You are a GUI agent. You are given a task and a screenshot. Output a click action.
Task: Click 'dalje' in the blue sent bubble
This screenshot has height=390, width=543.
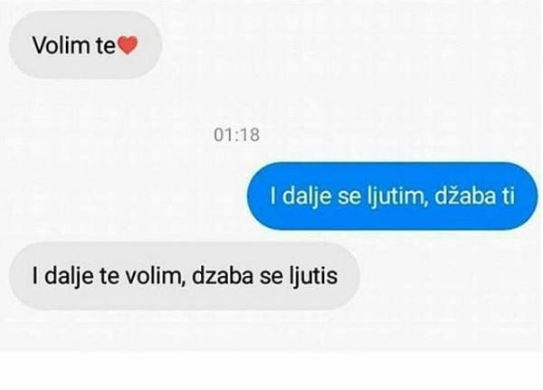pyautogui.click(x=307, y=196)
